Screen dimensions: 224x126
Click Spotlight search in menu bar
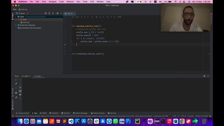pyautogui.click(x=180, y=2)
